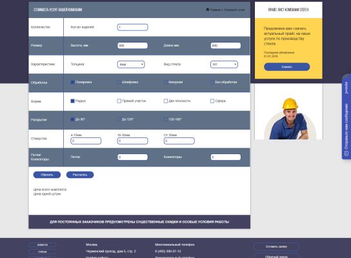
Task: Toggle the Фигурная checkbox
Action: (x=166, y=82)
